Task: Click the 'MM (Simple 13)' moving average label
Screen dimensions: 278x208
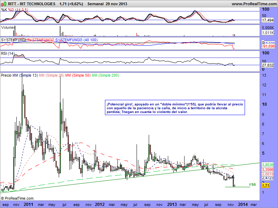Action: pyautogui.click(x=25, y=75)
